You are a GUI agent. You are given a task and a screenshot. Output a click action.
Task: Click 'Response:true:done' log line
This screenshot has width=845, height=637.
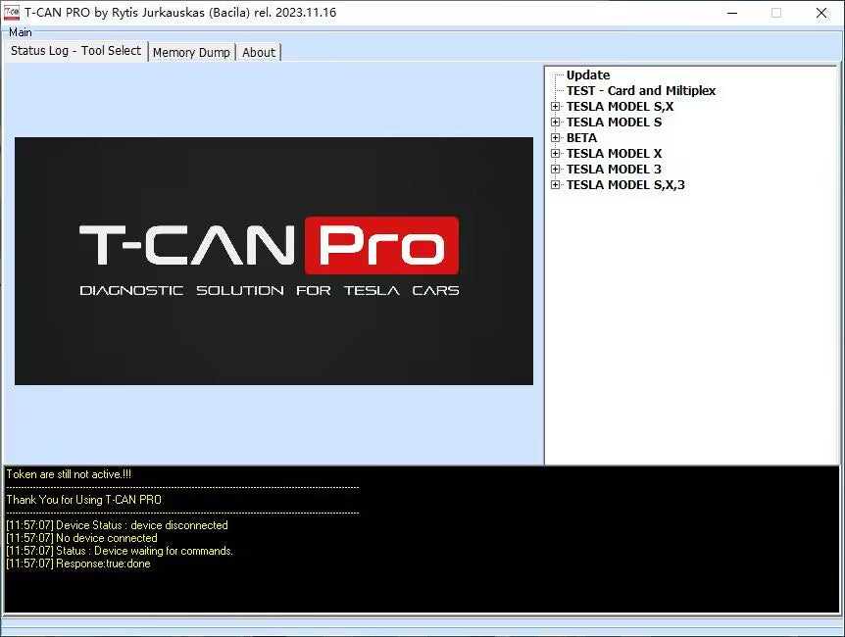point(78,563)
